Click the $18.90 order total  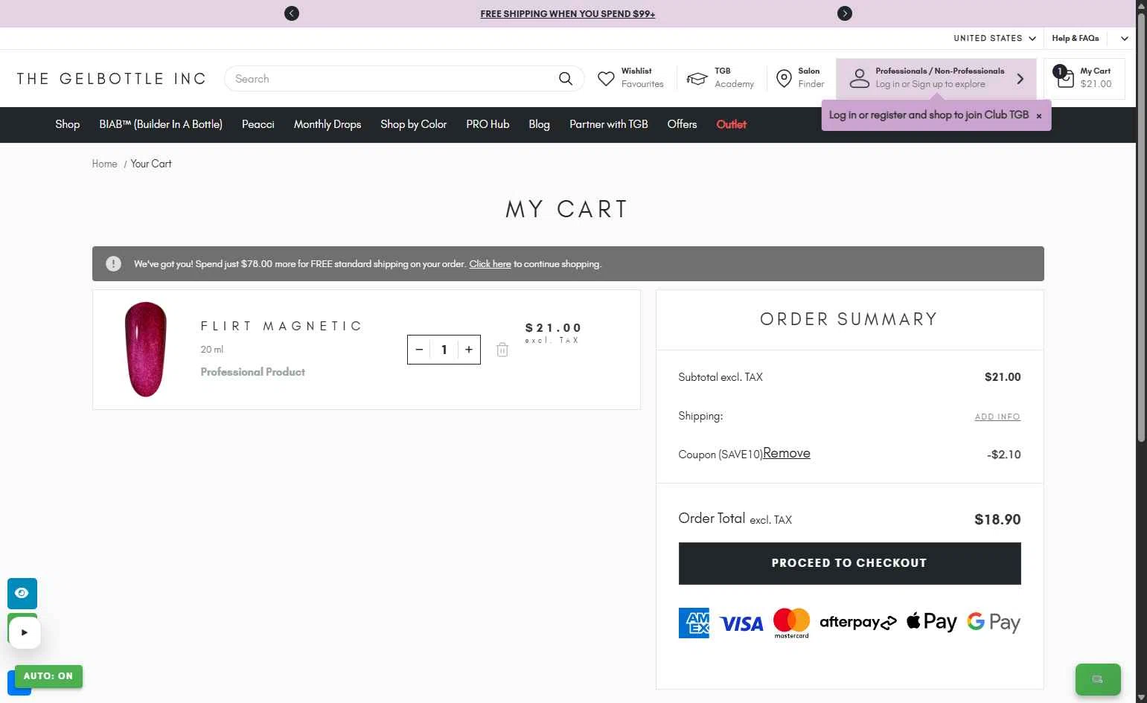tap(997, 519)
